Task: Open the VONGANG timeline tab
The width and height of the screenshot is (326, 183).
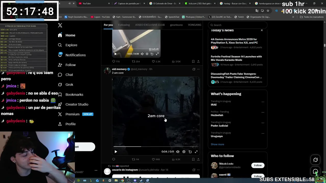Action: tap(195, 25)
